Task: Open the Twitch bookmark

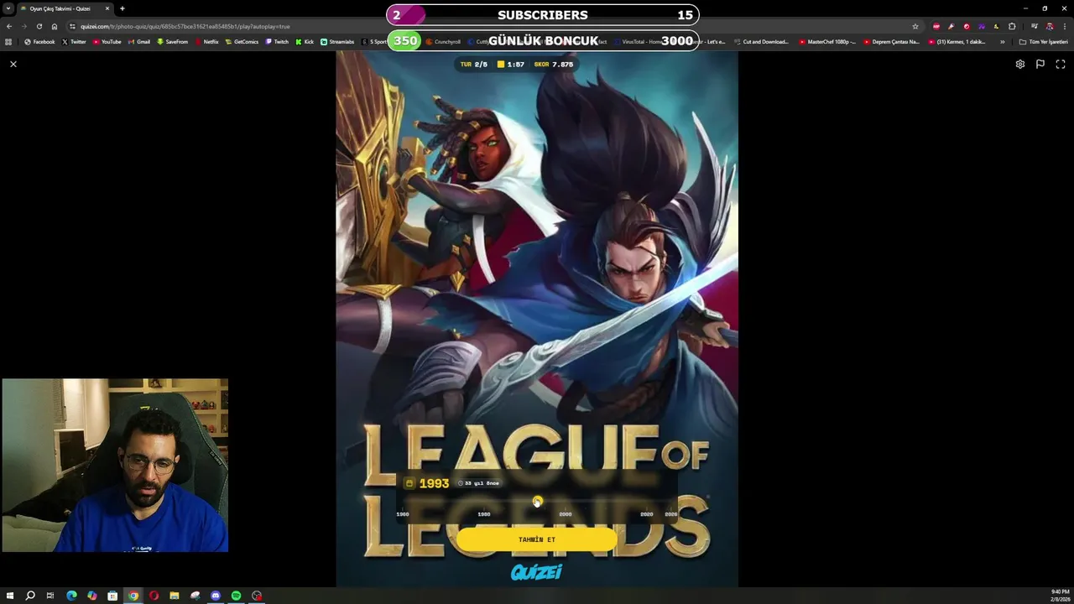Action: (277, 42)
